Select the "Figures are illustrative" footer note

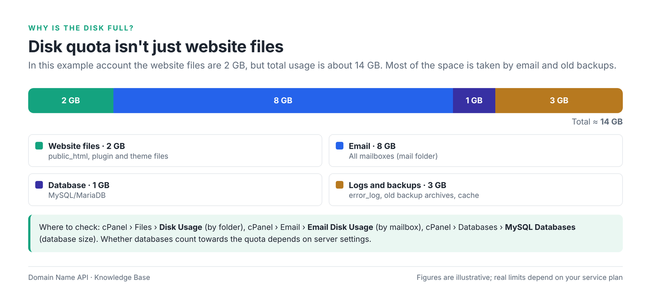[x=520, y=277]
